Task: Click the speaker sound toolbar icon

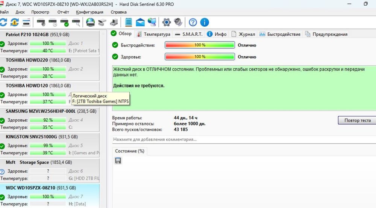Action: [x=178, y=22]
